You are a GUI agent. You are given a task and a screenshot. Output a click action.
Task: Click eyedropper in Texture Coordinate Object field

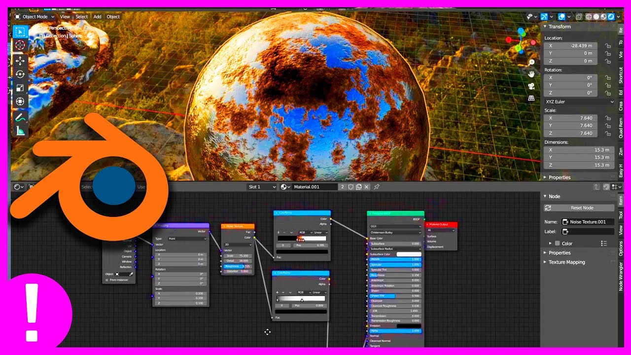131,274
